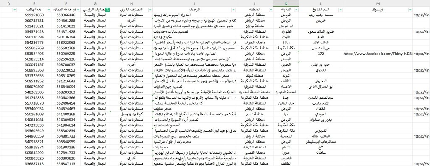Select customer service cell 550909225
Viewport: 430px width, 166px height.
(x=66, y=54)
